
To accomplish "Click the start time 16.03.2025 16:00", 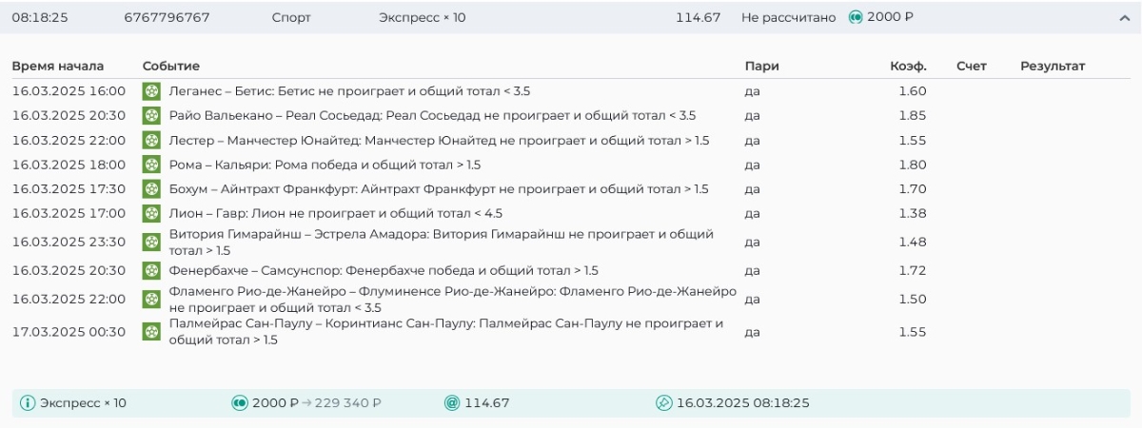I will click(x=69, y=91).
